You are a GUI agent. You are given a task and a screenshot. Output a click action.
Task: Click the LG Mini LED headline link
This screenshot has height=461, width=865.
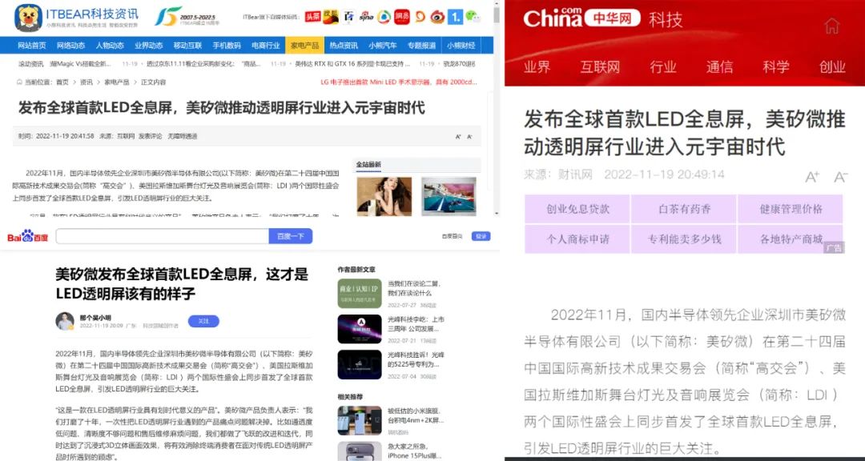[x=399, y=82]
